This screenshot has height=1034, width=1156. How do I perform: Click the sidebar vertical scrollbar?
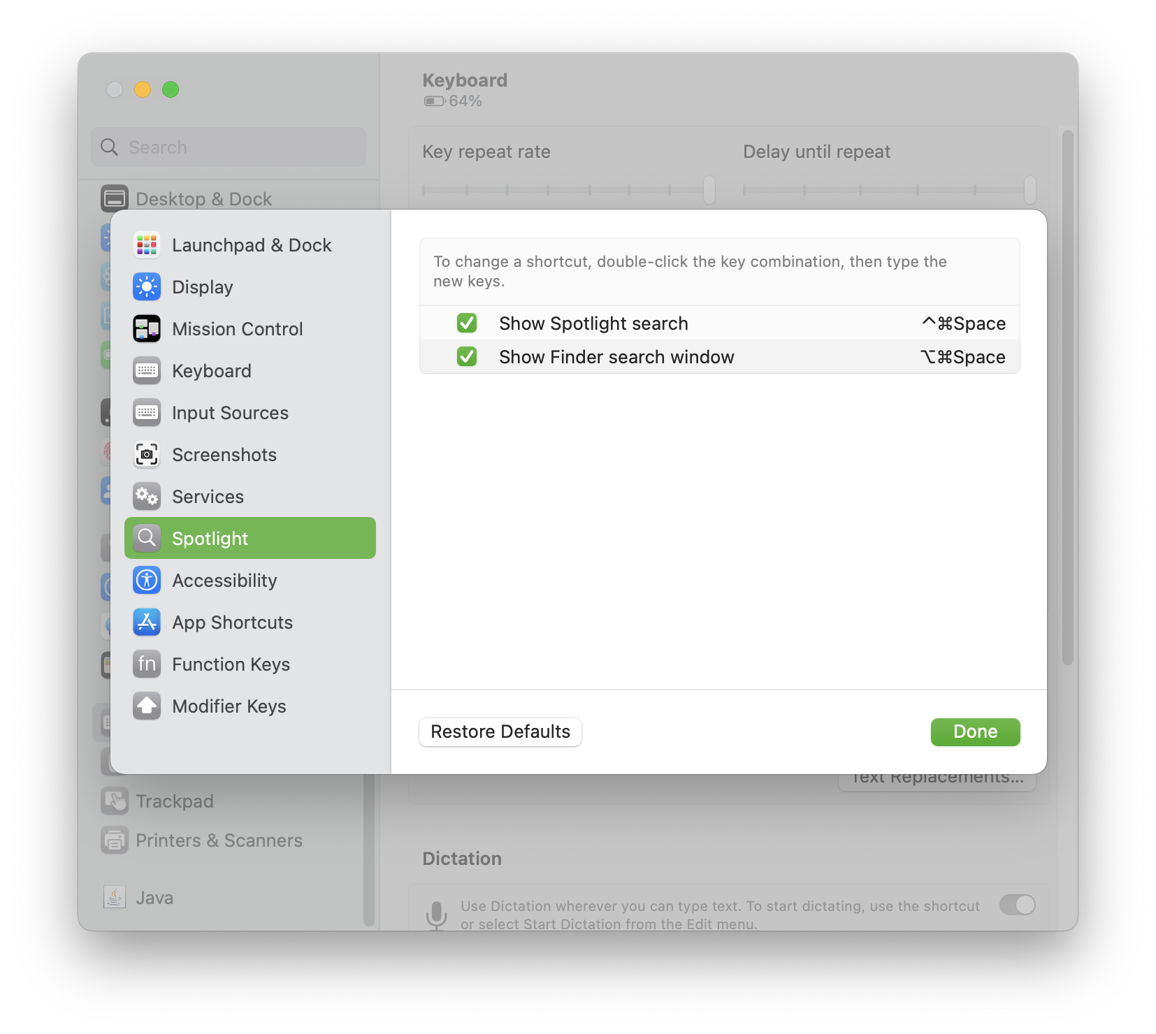click(x=369, y=850)
